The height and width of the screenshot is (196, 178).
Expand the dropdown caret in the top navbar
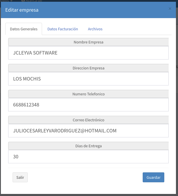[11, 1]
